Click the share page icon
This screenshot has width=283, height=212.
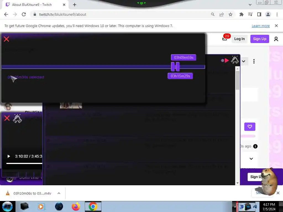click(x=222, y=14)
